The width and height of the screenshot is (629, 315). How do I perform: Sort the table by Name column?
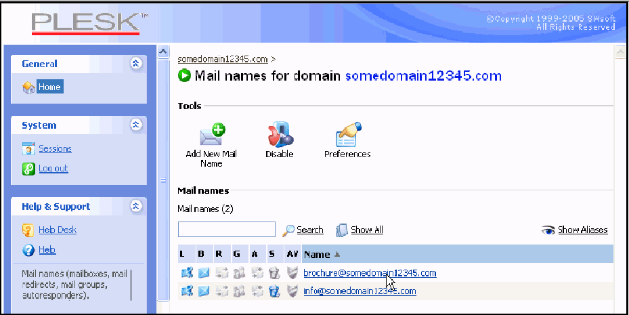click(317, 255)
